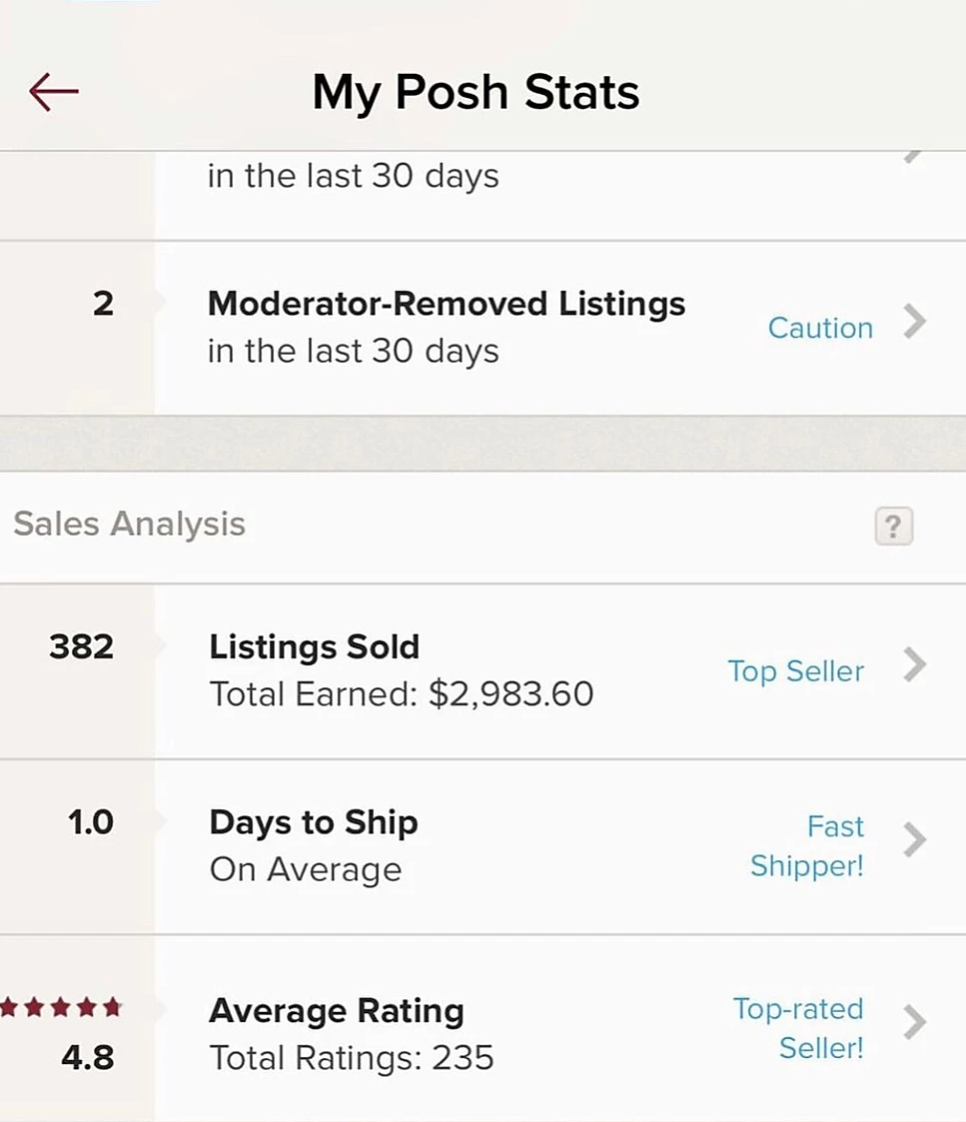Tap the 382 listings sold count
The image size is (966, 1122).
click(82, 646)
